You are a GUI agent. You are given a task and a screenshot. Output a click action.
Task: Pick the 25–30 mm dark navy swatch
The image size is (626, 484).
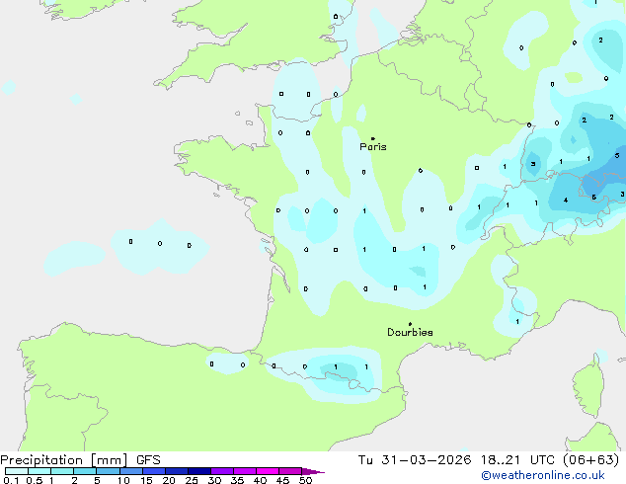click(x=198, y=471)
